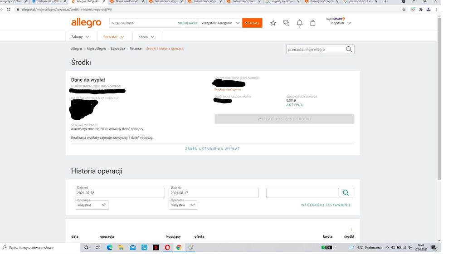This screenshot has height=255, width=453.
Task: Click magnifier in przeszukaj Moje Allegro field
Action: tap(349, 49)
